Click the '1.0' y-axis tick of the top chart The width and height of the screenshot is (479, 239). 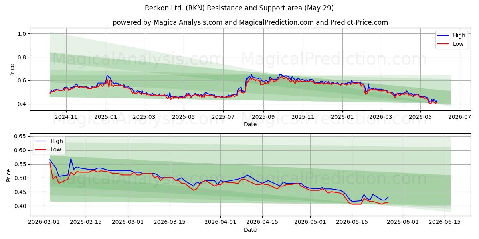22,34
